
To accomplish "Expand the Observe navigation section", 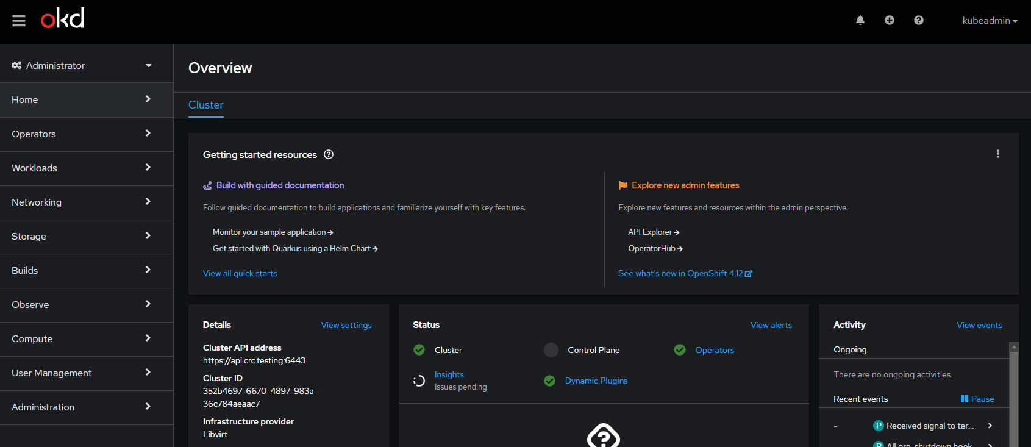I will click(87, 305).
